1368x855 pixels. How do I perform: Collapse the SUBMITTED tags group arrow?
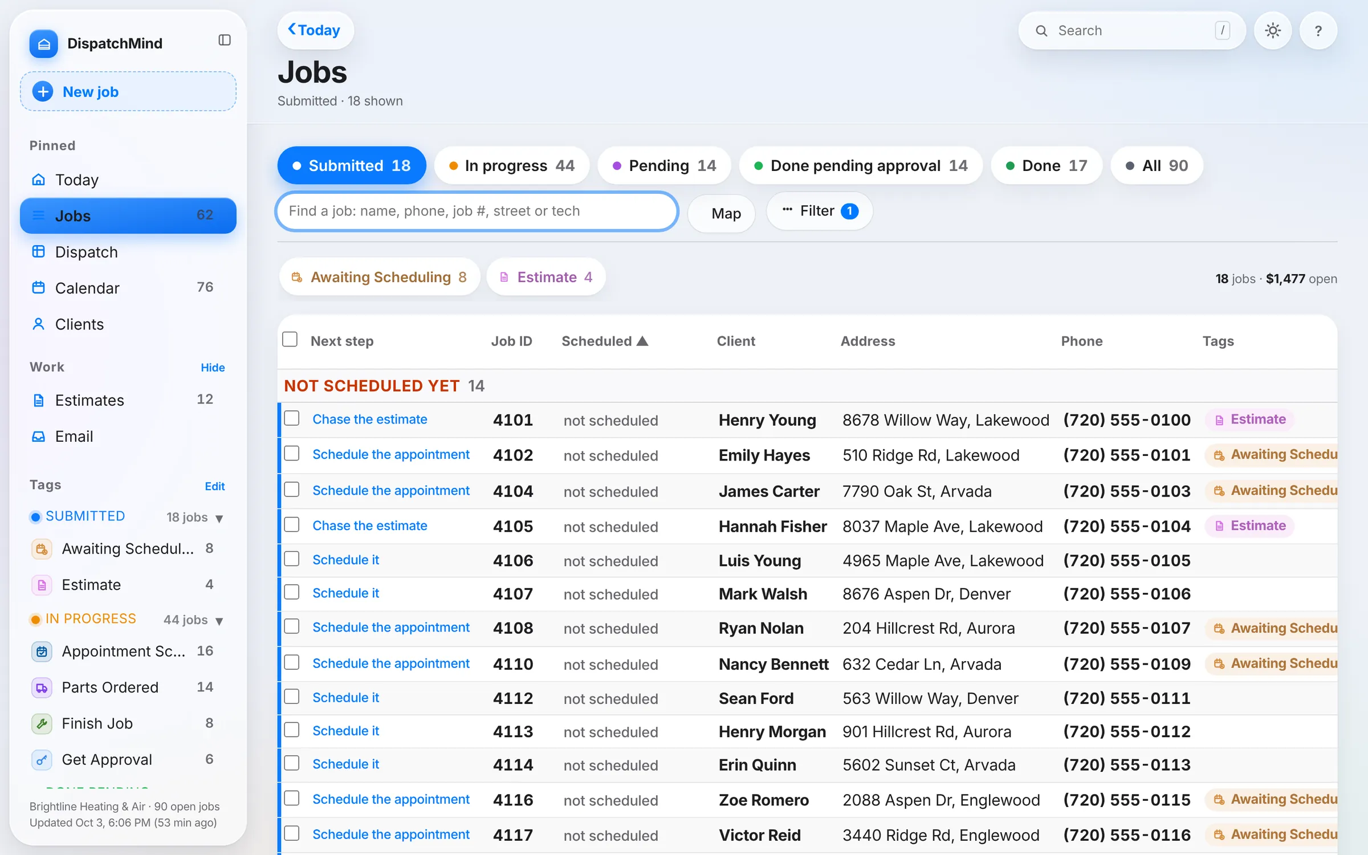pos(219,518)
